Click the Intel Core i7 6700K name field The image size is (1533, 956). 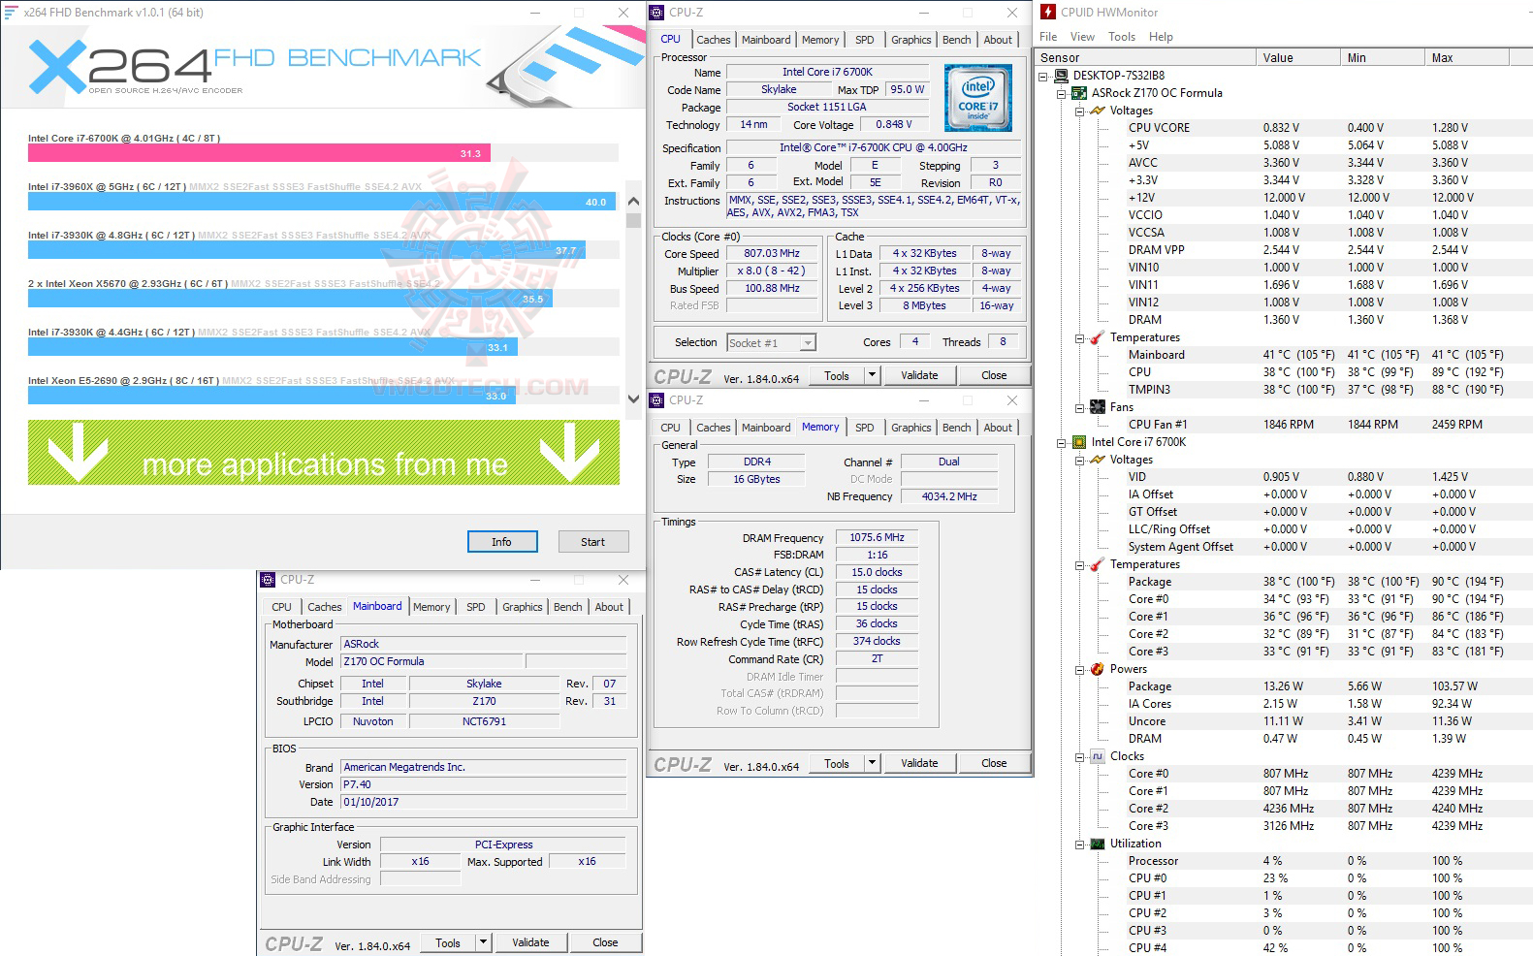[827, 72]
